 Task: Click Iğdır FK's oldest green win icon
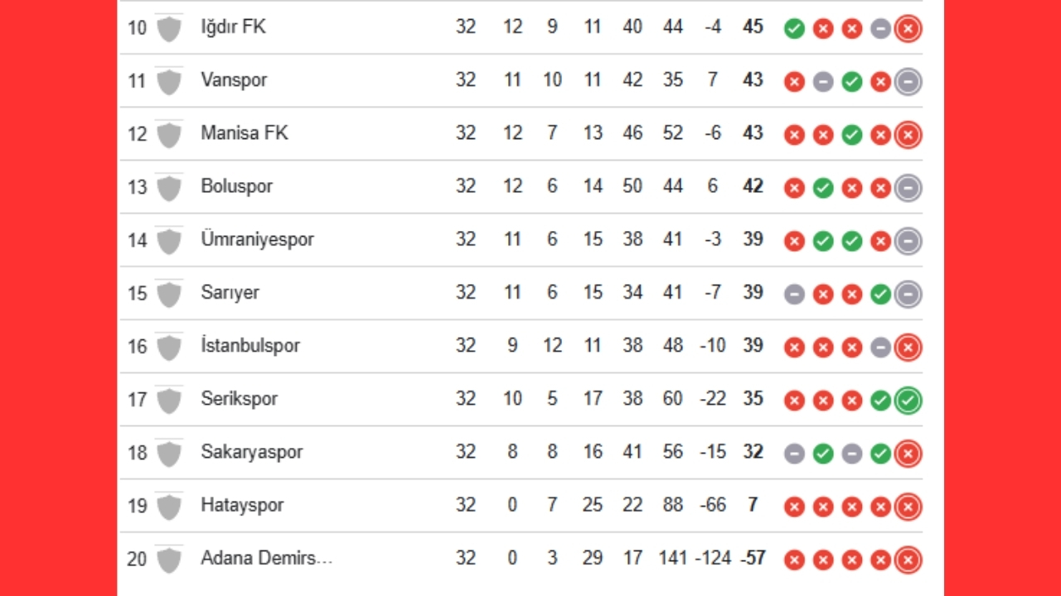coord(794,29)
